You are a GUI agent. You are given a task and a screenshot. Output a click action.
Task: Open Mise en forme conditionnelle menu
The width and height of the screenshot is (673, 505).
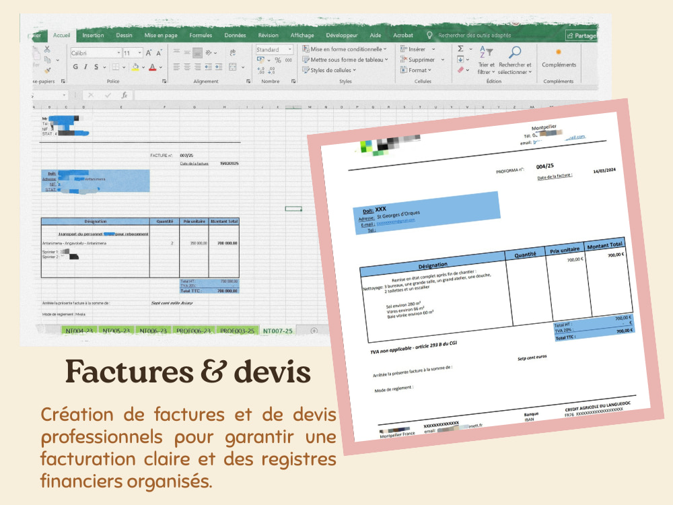(x=344, y=49)
